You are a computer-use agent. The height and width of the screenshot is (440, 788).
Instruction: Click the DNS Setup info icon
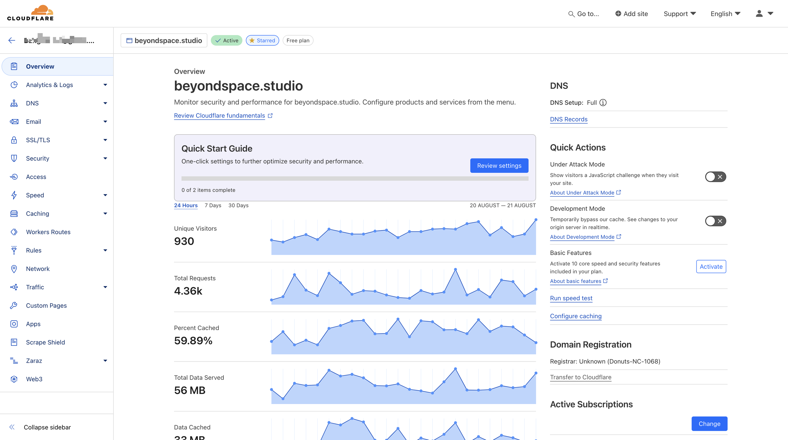coord(603,102)
